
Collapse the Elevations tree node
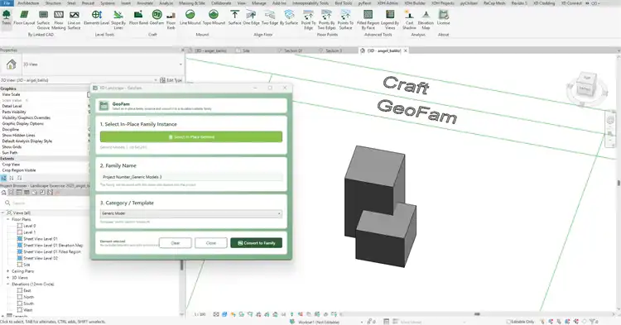[8, 284]
